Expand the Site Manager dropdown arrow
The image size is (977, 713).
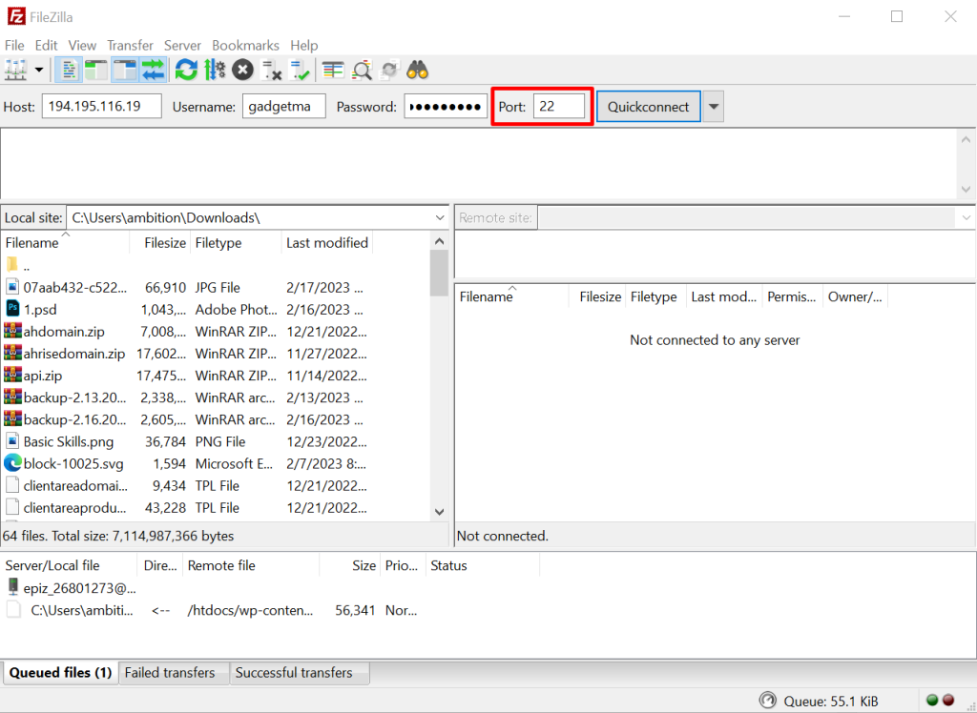click(x=38, y=70)
